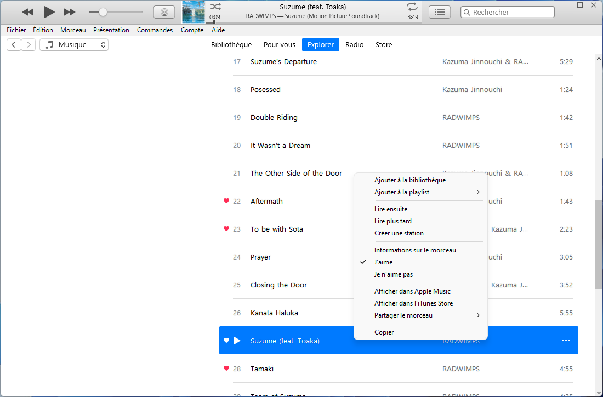The image size is (603, 397).
Task: Click the fast-forward next track button
Action: pos(70,12)
